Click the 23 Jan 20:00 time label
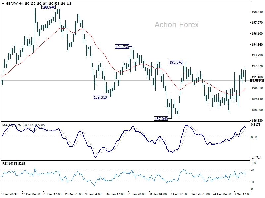The width and height of the screenshot is (265, 198). (x=137, y=194)
